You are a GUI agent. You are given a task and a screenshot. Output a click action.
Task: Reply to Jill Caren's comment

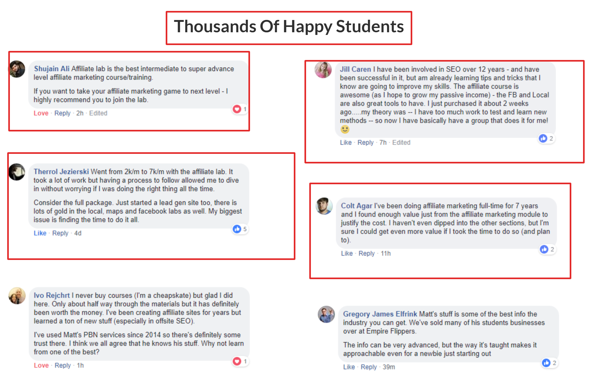pos(365,143)
